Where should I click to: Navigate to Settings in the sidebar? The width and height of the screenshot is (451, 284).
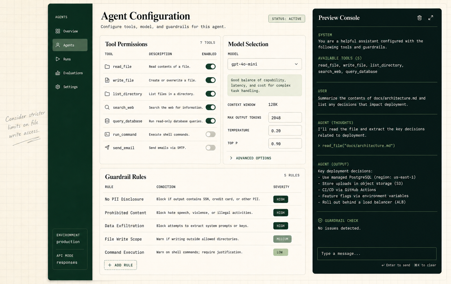tap(70, 87)
